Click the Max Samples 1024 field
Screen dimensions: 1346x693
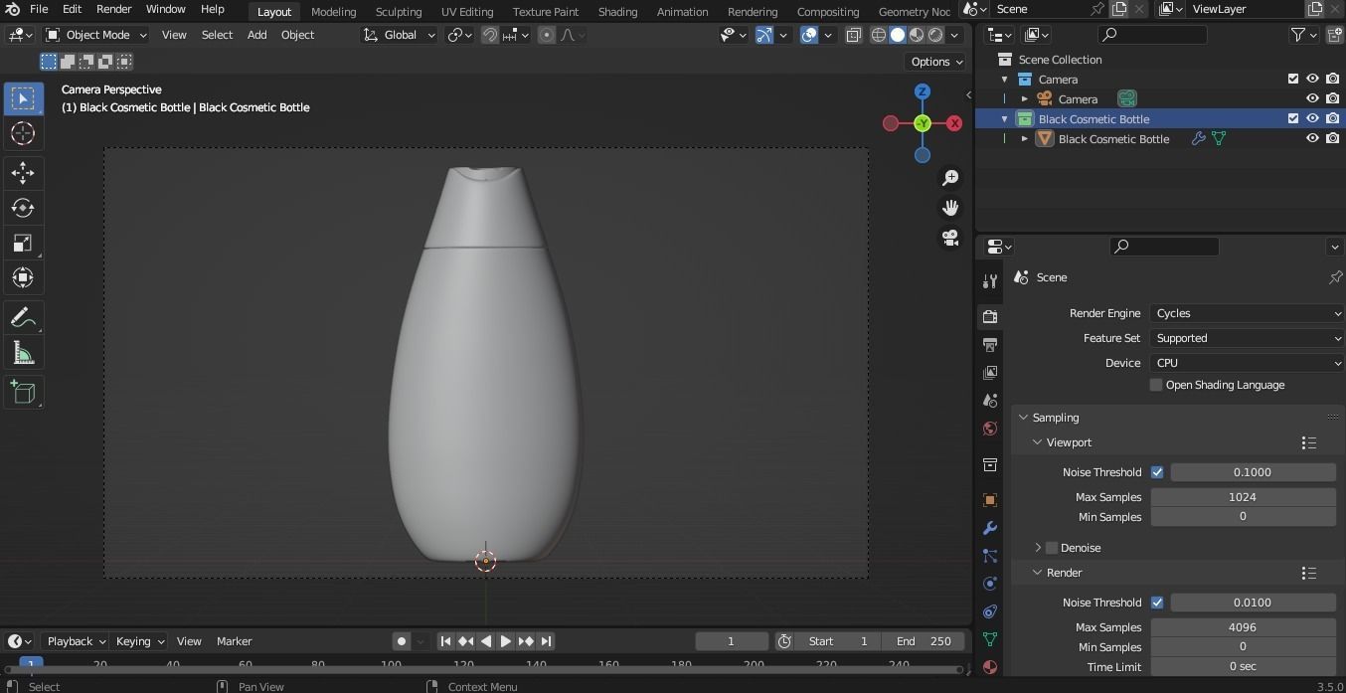coord(1243,497)
